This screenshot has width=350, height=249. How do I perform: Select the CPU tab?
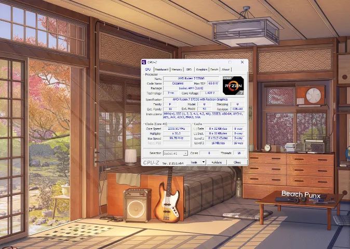pos(148,70)
